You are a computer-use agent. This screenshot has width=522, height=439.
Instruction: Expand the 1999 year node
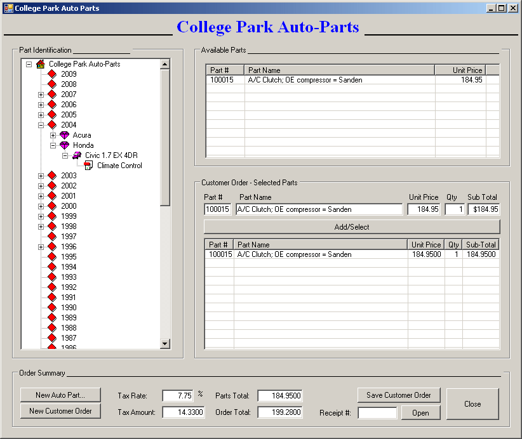click(41, 216)
